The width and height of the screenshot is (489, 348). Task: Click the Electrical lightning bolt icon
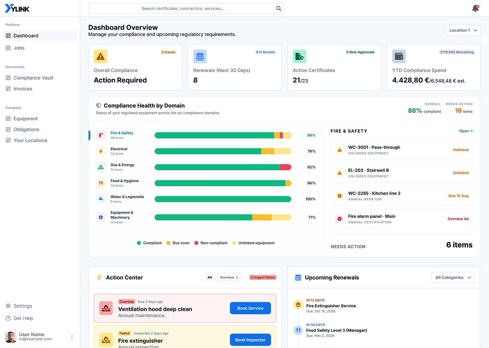101,151
